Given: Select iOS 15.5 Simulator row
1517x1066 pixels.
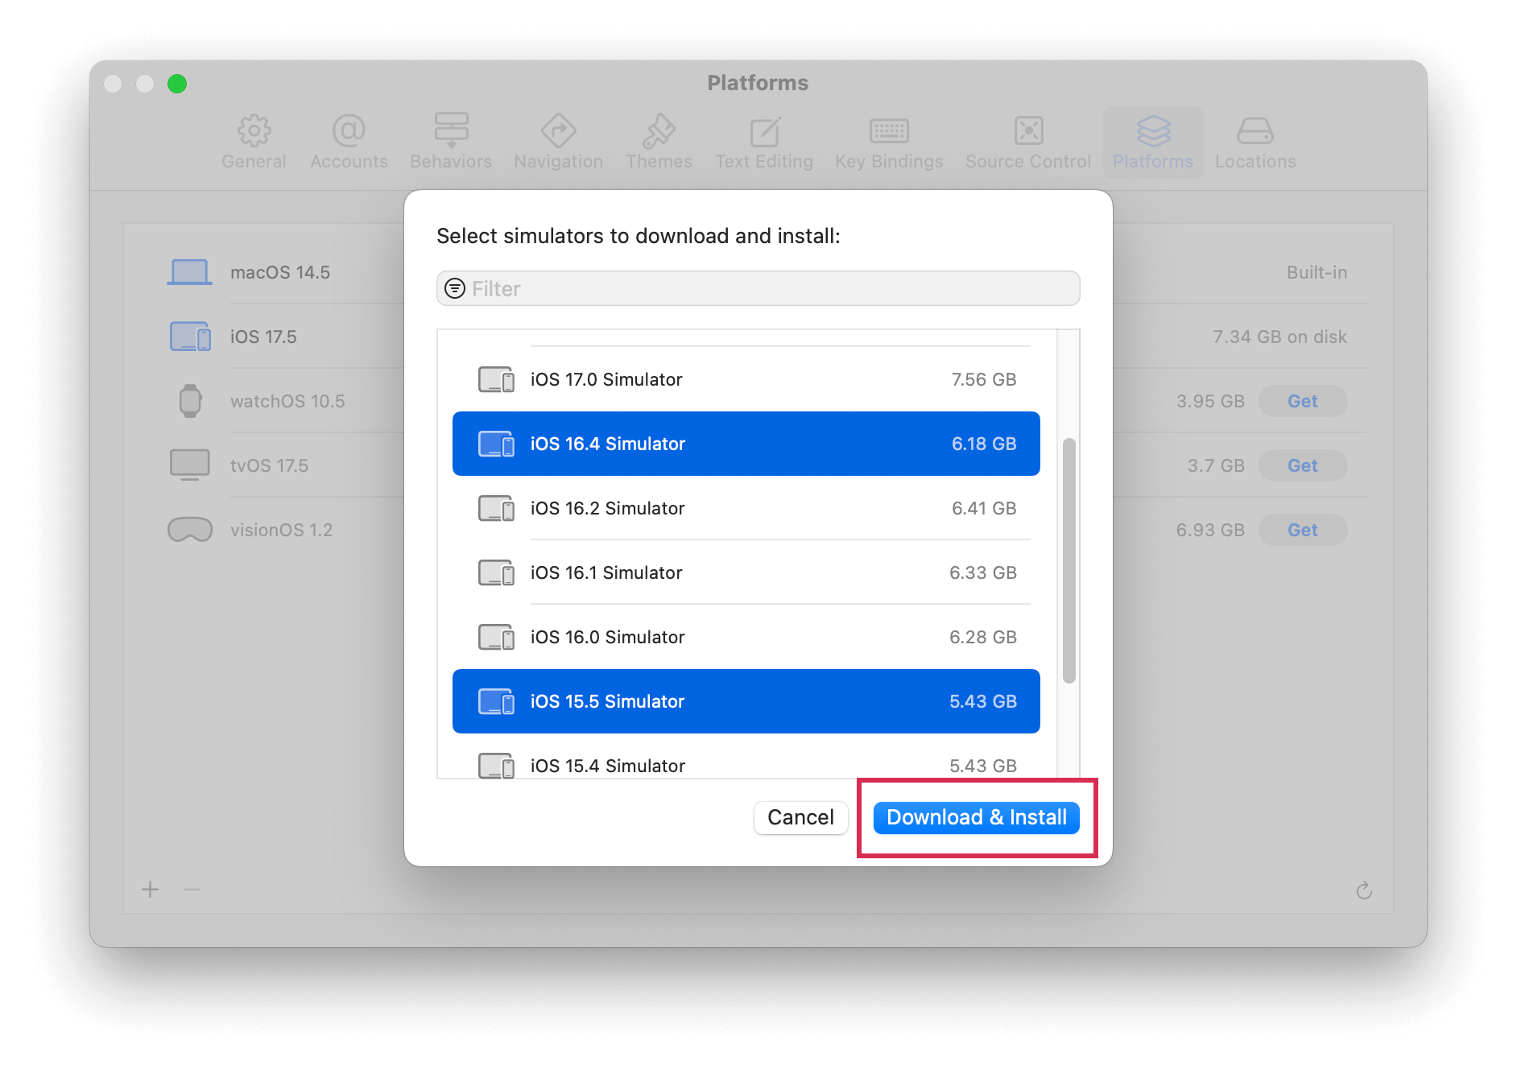Looking at the screenshot, I should tap(746, 701).
